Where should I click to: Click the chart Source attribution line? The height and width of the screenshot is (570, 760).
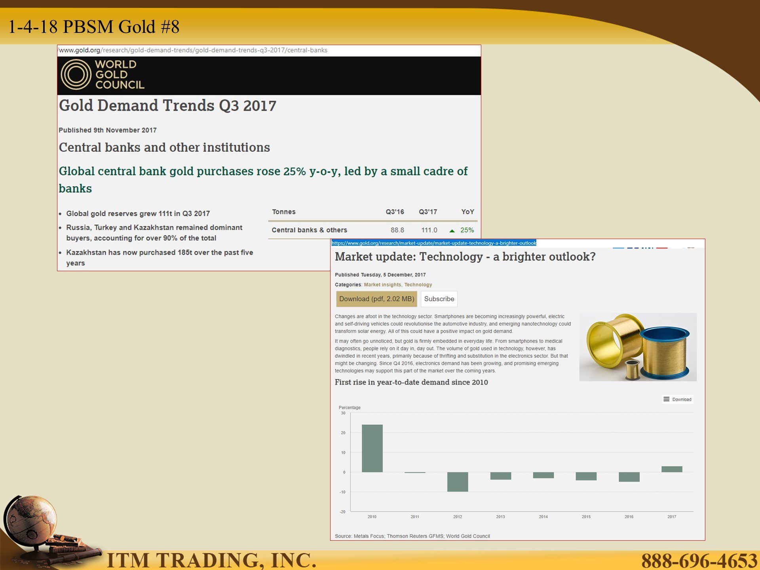(x=412, y=536)
